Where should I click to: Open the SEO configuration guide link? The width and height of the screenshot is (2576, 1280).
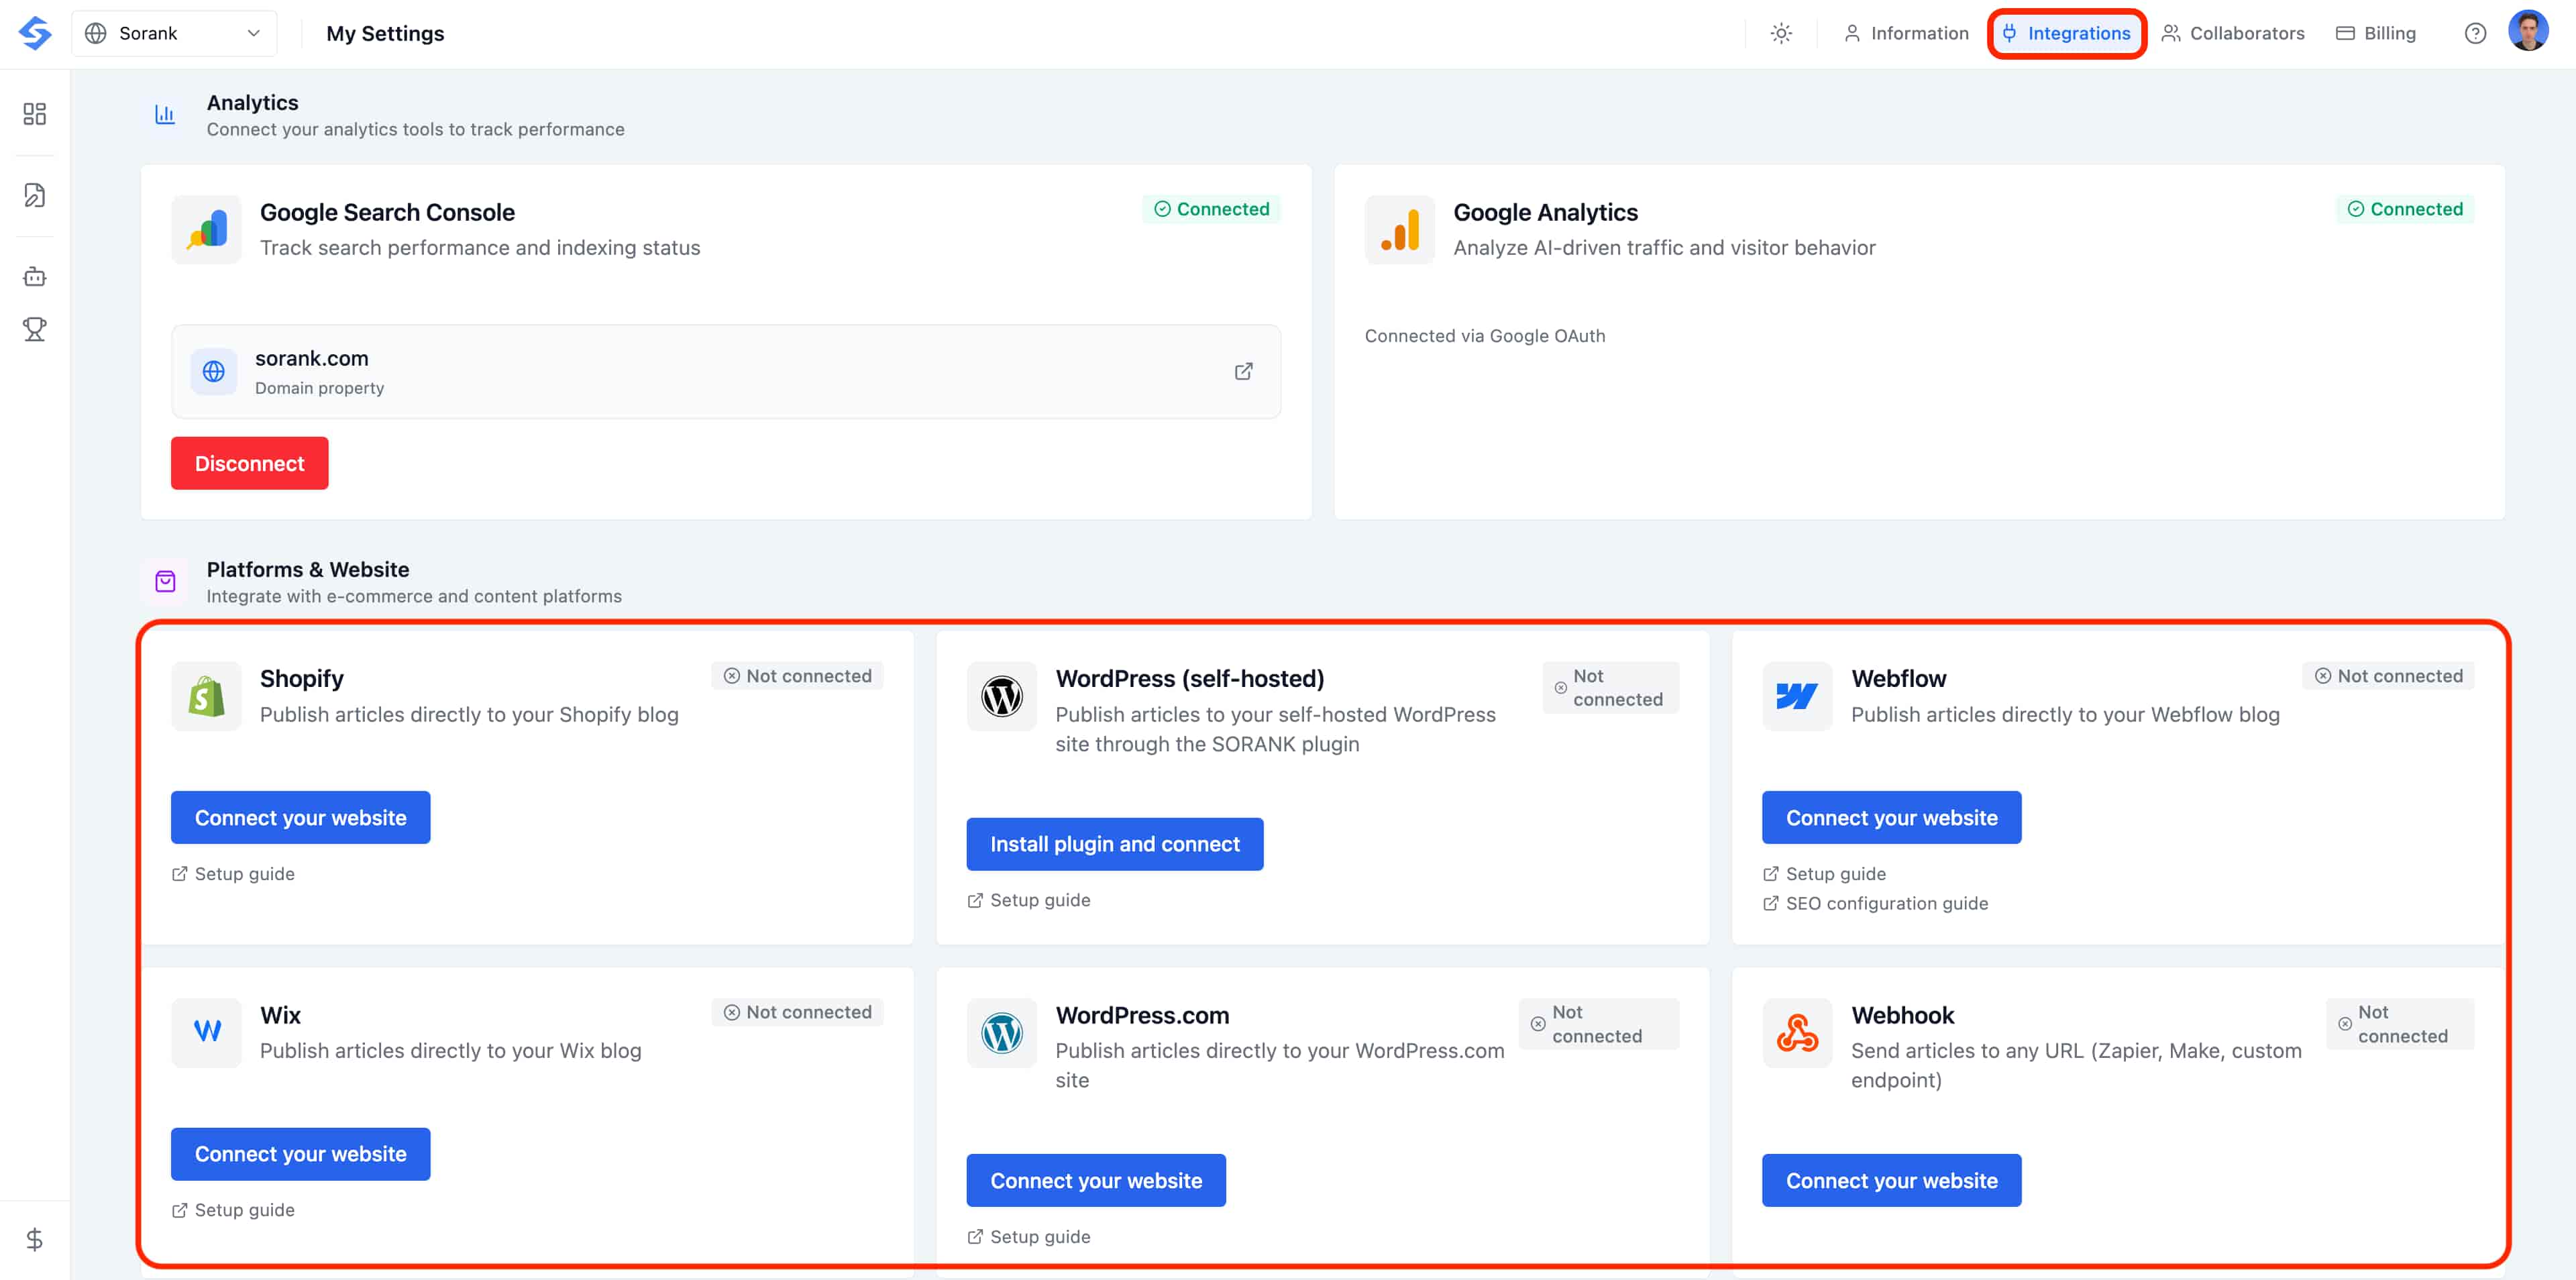pyautogui.click(x=1875, y=903)
